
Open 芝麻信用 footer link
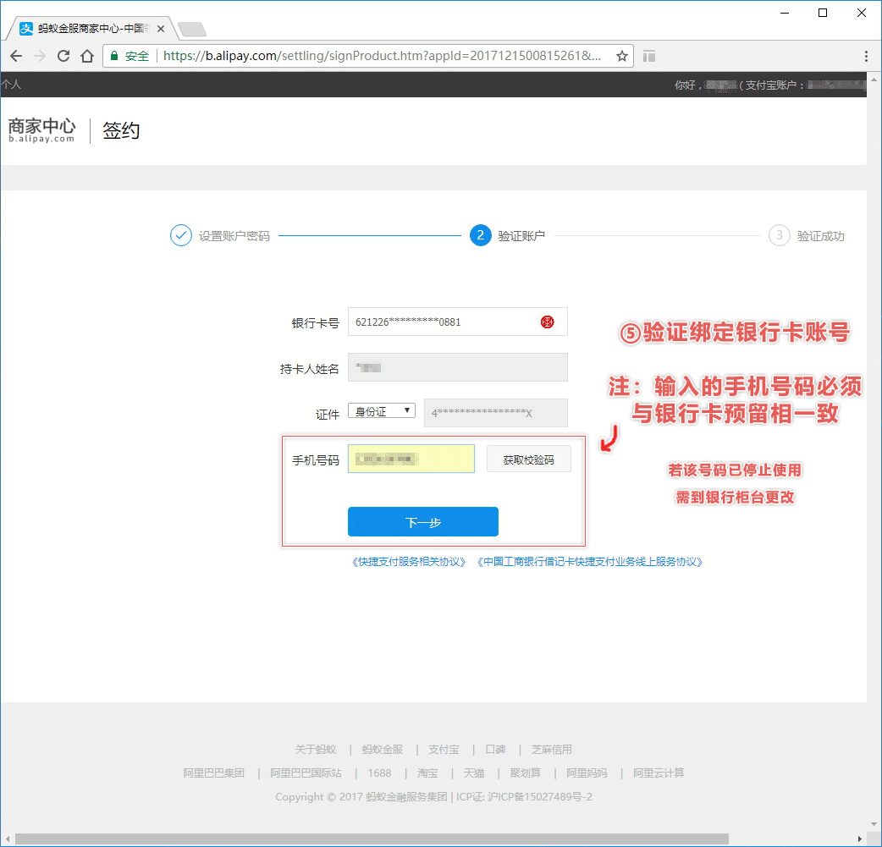tap(551, 749)
